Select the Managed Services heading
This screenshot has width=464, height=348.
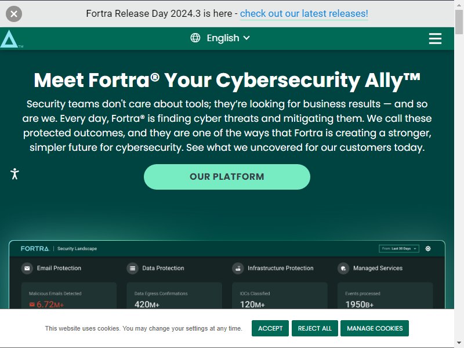pos(378,268)
